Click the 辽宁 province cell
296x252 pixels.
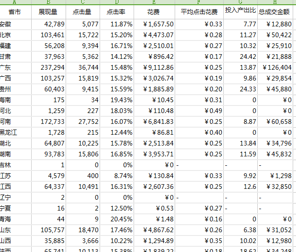click(16, 197)
